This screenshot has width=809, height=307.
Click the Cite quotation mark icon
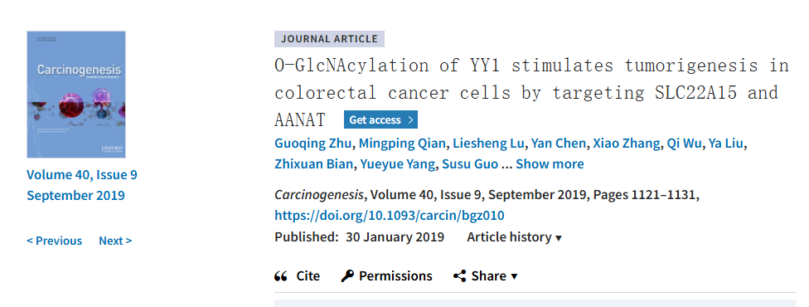tap(281, 276)
